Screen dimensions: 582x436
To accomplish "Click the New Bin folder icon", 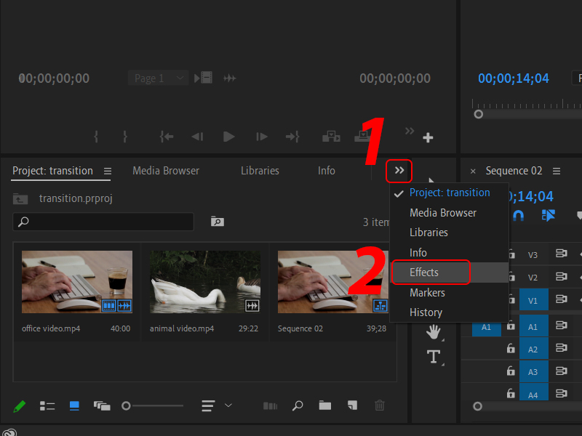I will (x=325, y=405).
